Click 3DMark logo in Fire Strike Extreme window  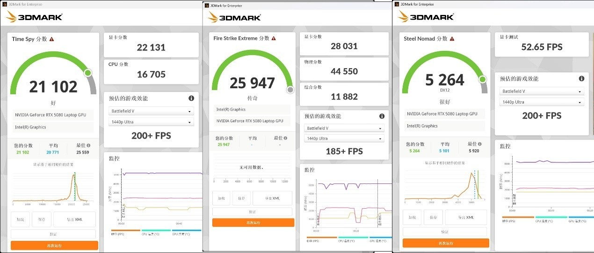(x=234, y=17)
